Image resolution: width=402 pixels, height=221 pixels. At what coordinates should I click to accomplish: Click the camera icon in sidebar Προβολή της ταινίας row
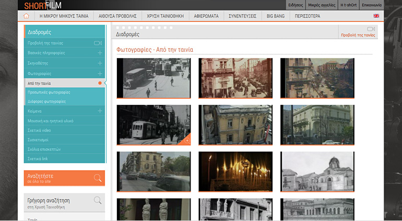pos(98,43)
